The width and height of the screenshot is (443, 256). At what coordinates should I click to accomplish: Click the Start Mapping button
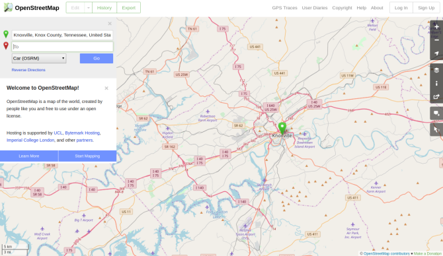pyautogui.click(x=87, y=156)
